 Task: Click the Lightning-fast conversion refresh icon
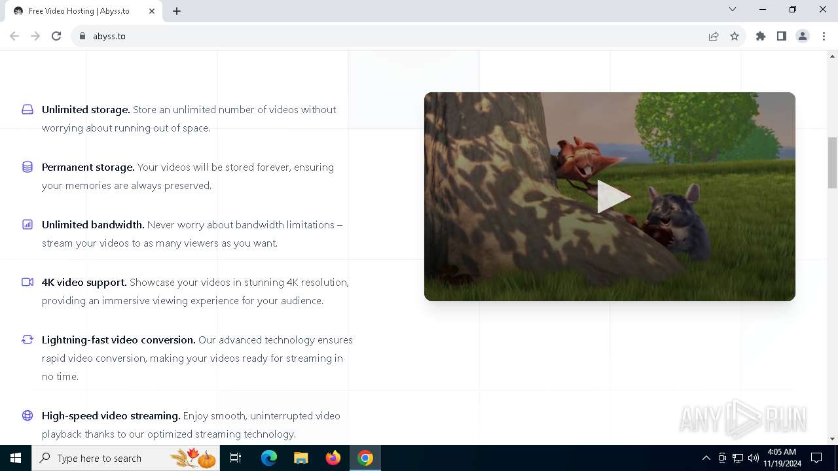27,340
